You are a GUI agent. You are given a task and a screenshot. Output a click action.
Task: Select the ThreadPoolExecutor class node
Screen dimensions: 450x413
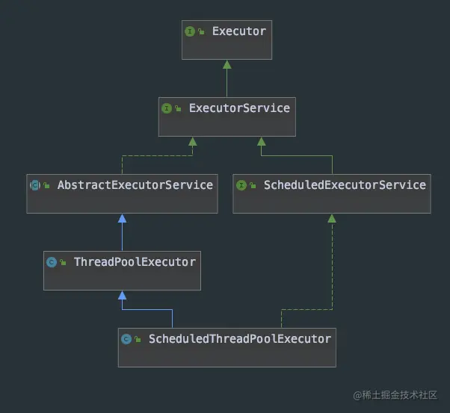coord(123,271)
